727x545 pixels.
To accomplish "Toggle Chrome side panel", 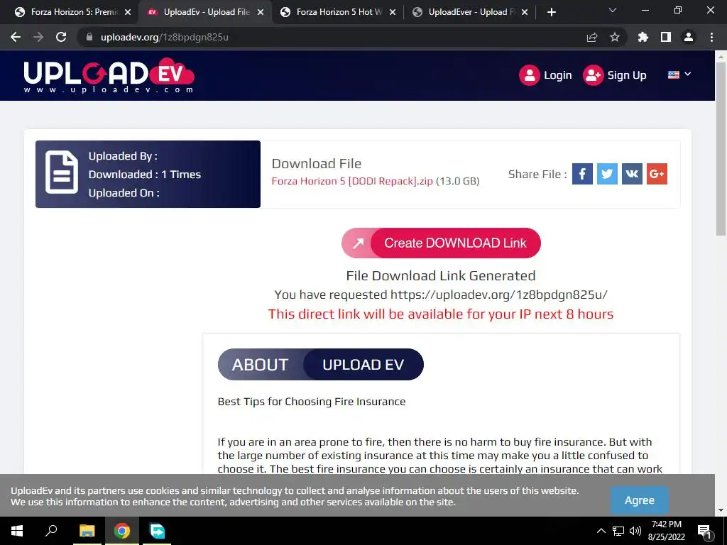I will (x=666, y=37).
